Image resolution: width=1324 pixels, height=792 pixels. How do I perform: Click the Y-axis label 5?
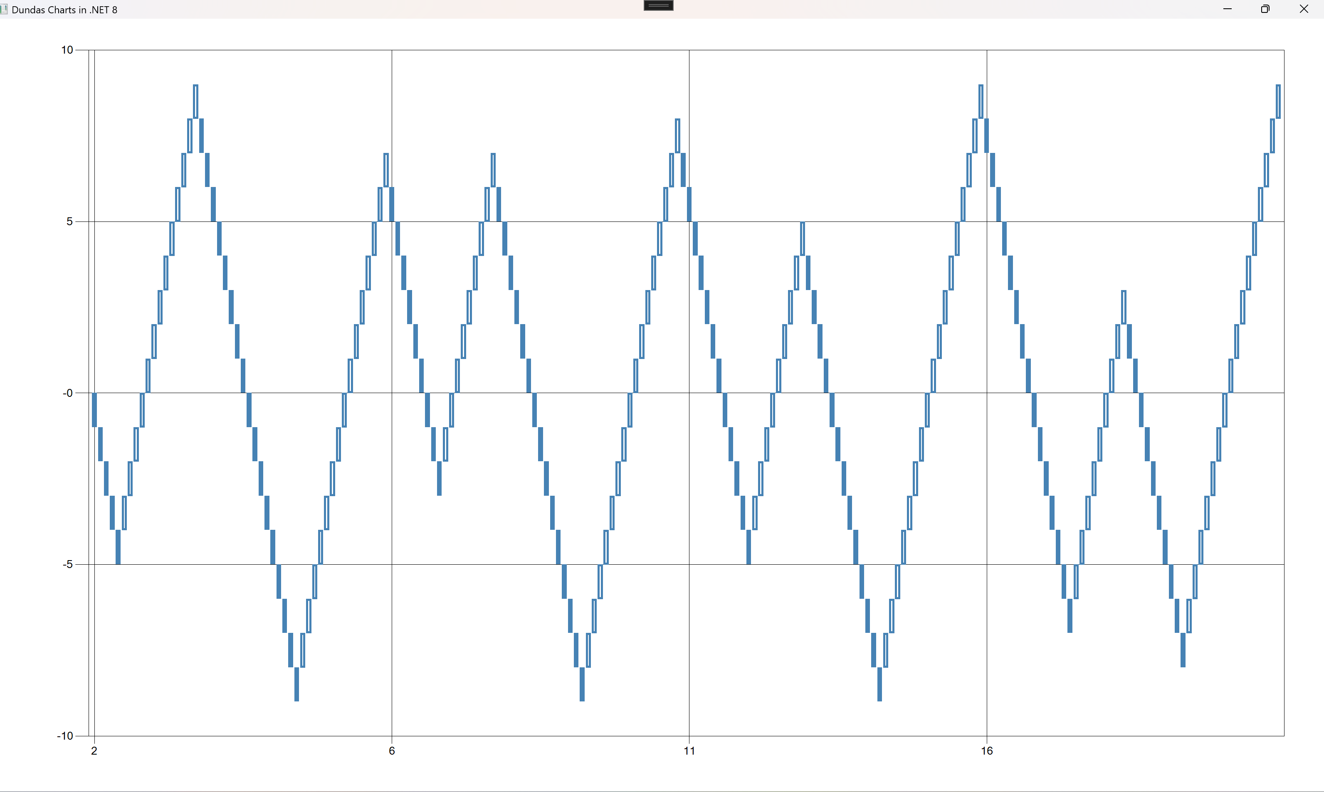(x=69, y=221)
